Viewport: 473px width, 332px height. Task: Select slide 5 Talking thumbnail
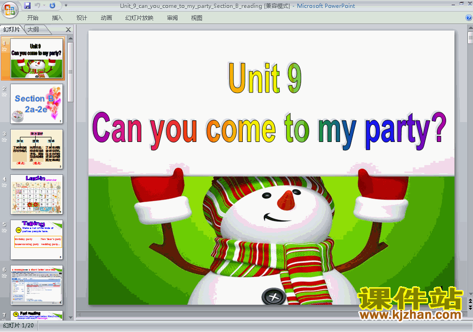(37, 240)
